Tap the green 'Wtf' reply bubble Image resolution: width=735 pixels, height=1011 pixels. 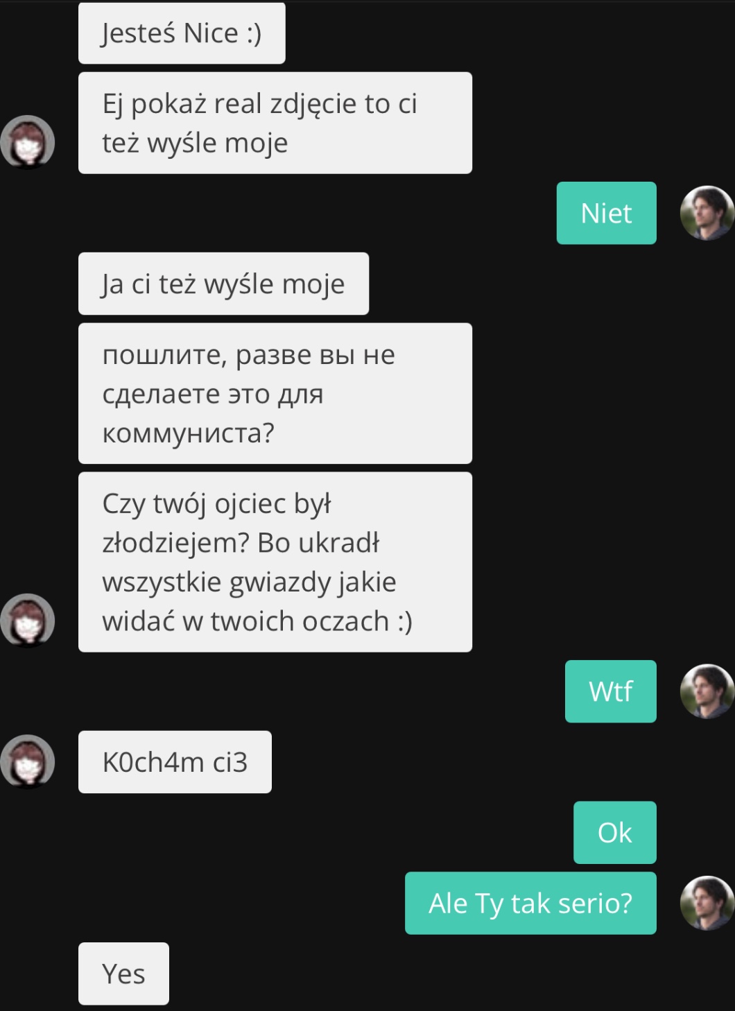(x=611, y=691)
